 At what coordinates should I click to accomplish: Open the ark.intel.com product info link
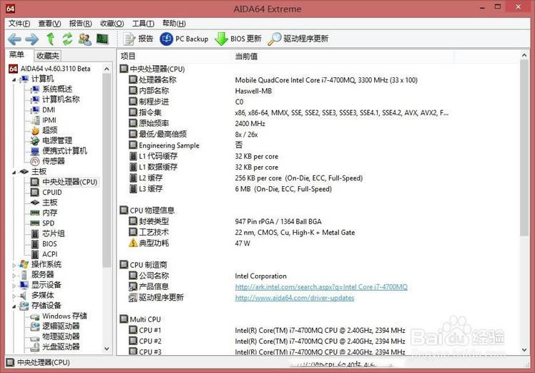coord(321,287)
